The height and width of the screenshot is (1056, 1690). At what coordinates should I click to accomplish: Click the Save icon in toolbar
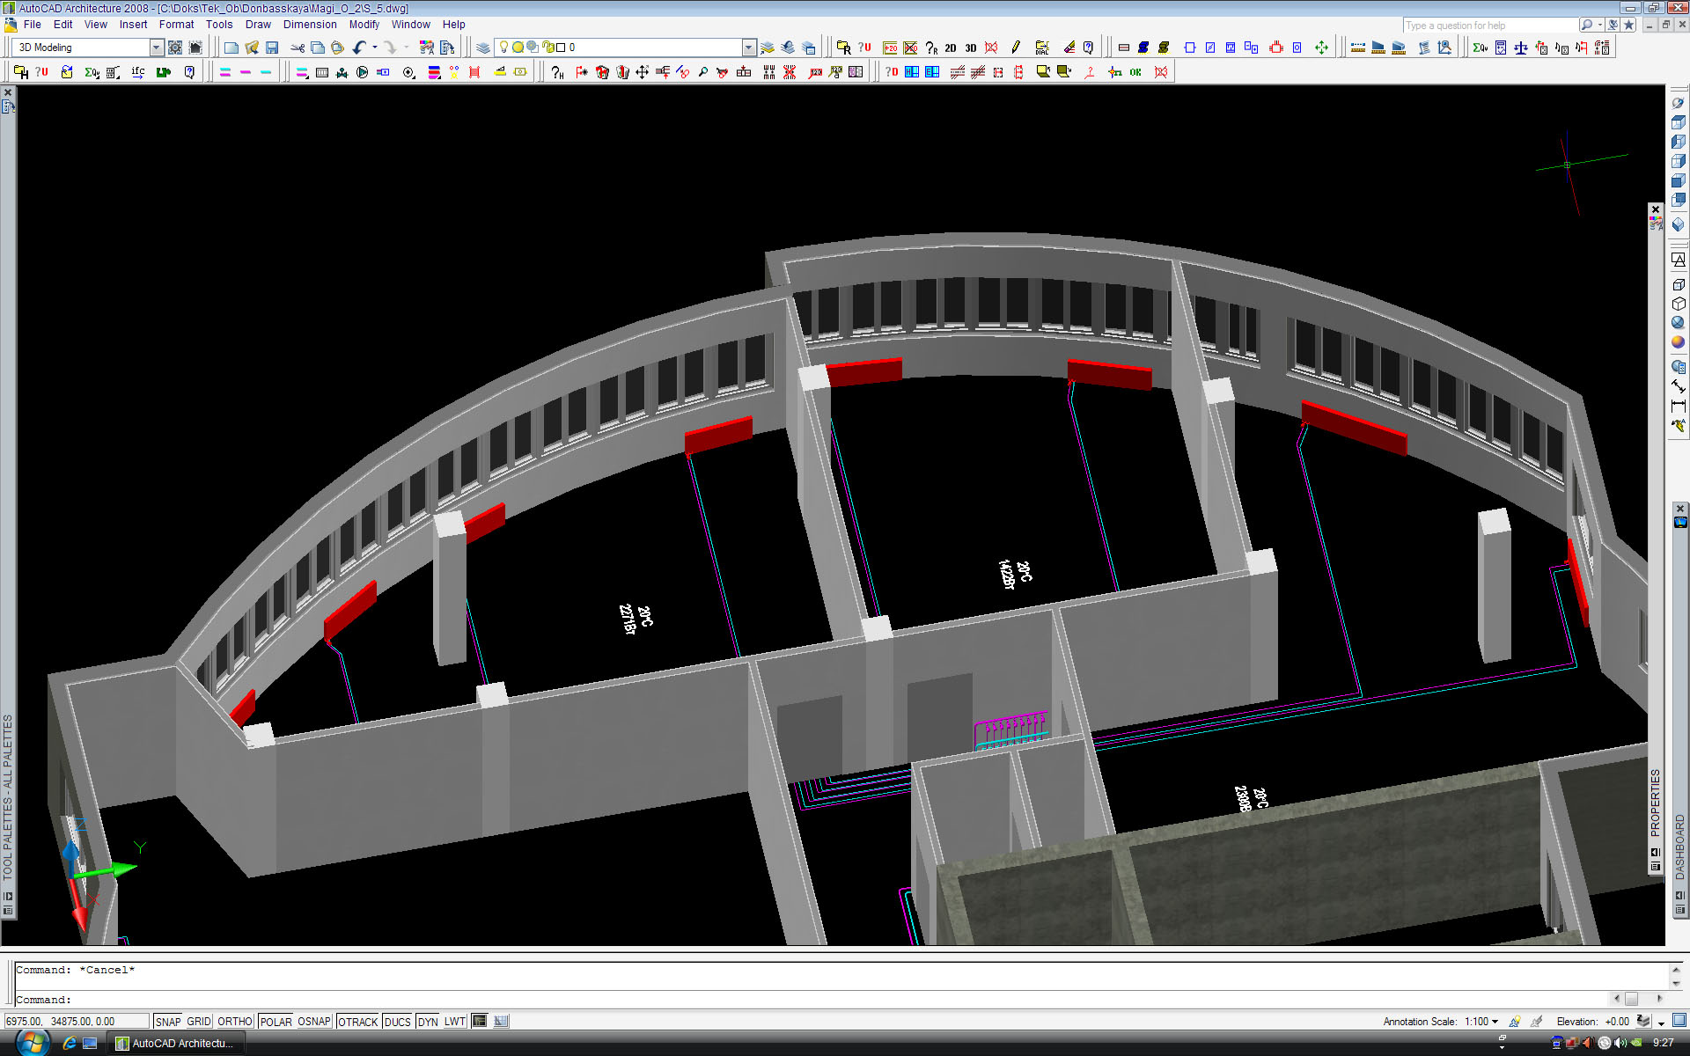[272, 48]
